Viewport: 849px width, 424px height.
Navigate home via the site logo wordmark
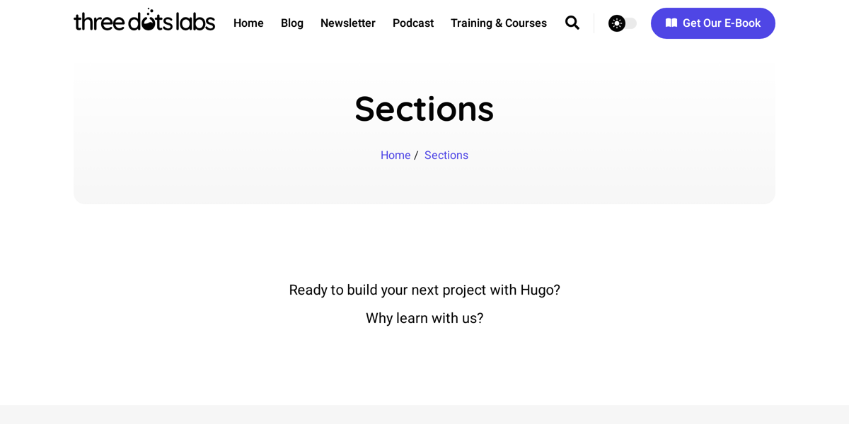[x=144, y=20]
